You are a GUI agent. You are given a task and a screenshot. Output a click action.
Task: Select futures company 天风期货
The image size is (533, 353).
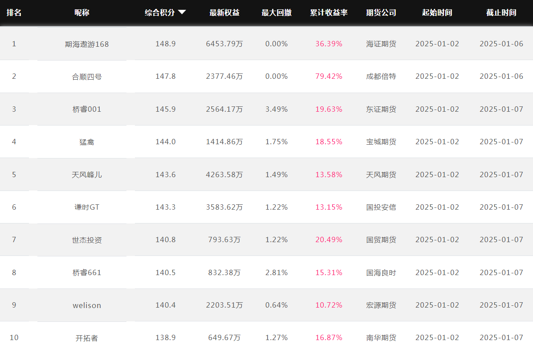pyautogui.click(x=381, y=174)
